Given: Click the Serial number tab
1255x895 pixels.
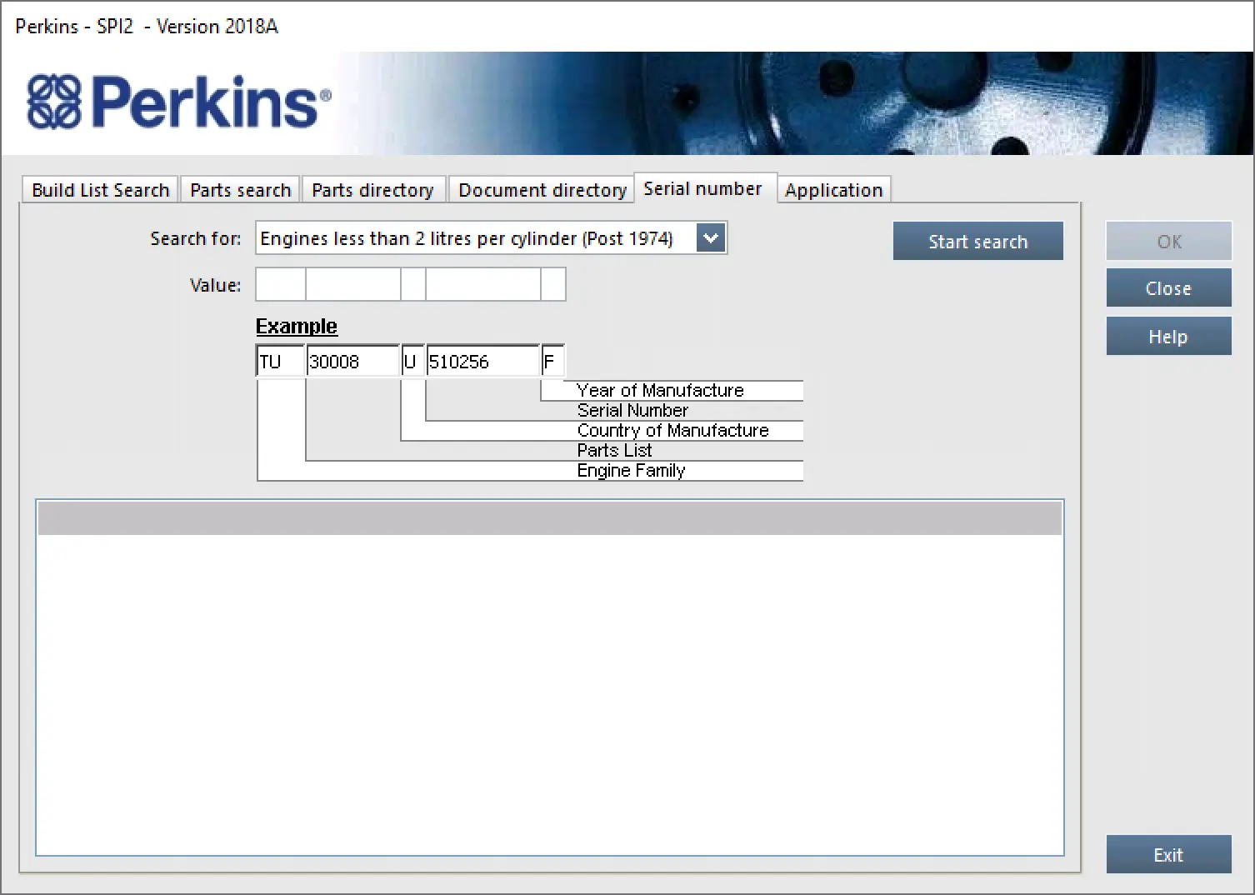Looking at the screenshot, I should pos(702,189).
